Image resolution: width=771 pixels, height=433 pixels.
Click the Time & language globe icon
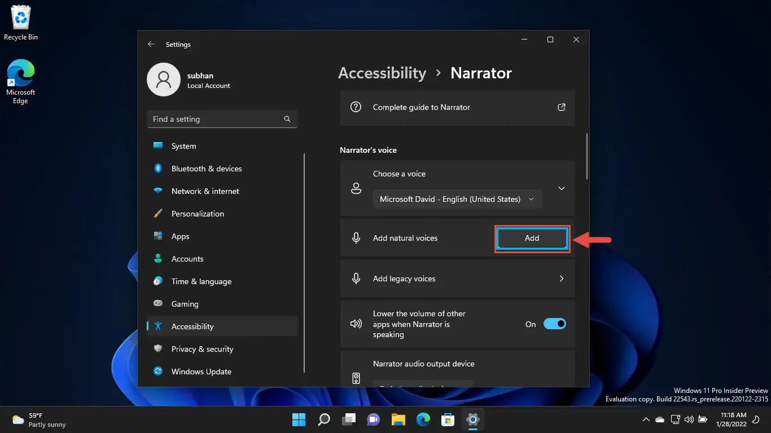[x=159, y=281]
